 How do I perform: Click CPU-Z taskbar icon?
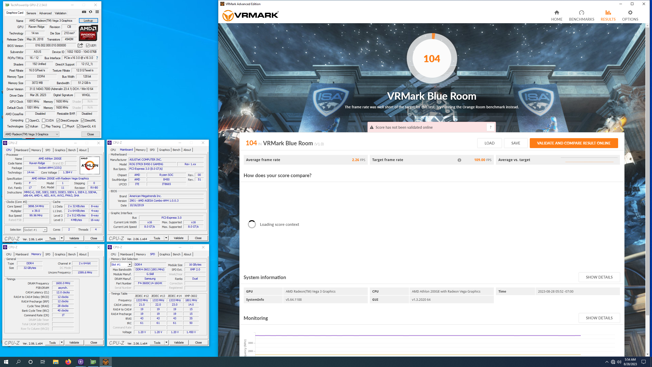click(x=81, y=362)
